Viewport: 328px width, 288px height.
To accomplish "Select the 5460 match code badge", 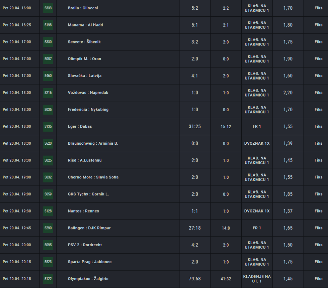I will pos(48,76).
